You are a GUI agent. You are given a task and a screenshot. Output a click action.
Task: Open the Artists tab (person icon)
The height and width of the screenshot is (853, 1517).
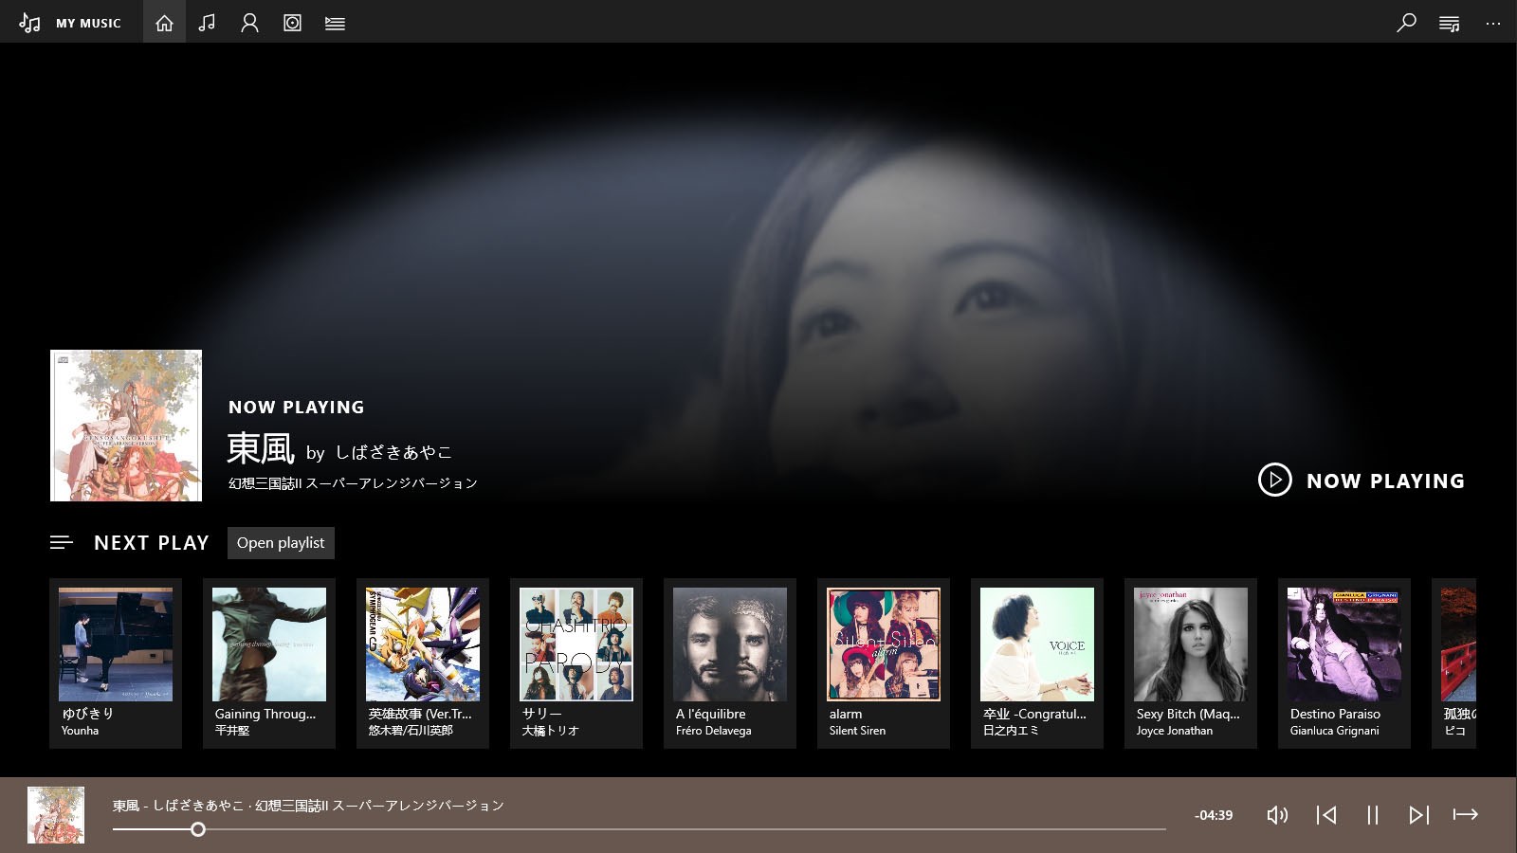[249, 23]
